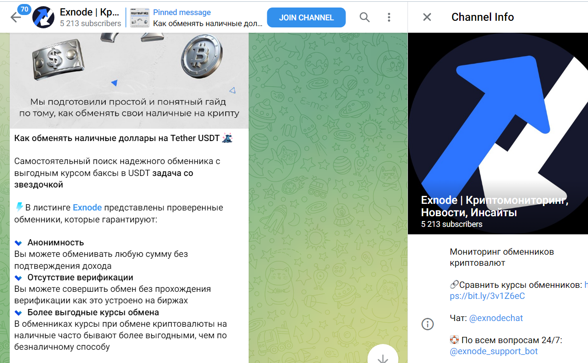The height and width of the screenshot is (363, 588).
Task: Click the lifebuoy emoji in the channel description
Action: (x=454, y=340)
